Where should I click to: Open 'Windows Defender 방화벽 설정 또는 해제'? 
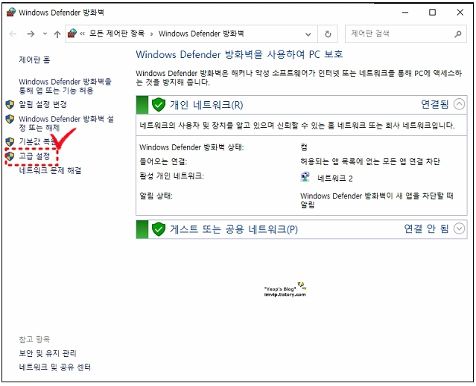[x=66, y=123]
